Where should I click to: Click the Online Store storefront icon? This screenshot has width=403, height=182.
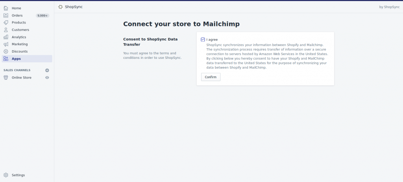click(x=6, y=77)
